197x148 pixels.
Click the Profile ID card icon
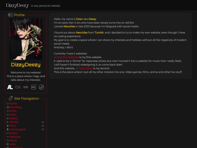pos(11,15)
